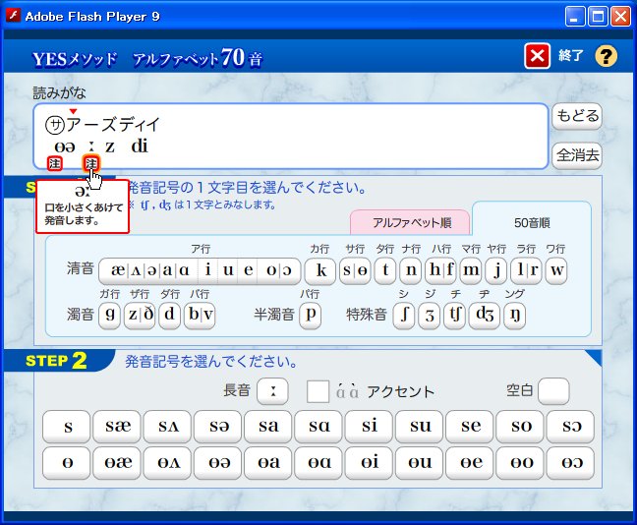Choose the sa symbol button
Screen dimensions: 637x525
268,427
